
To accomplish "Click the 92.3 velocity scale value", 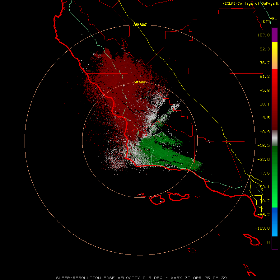I will point(265,49).
